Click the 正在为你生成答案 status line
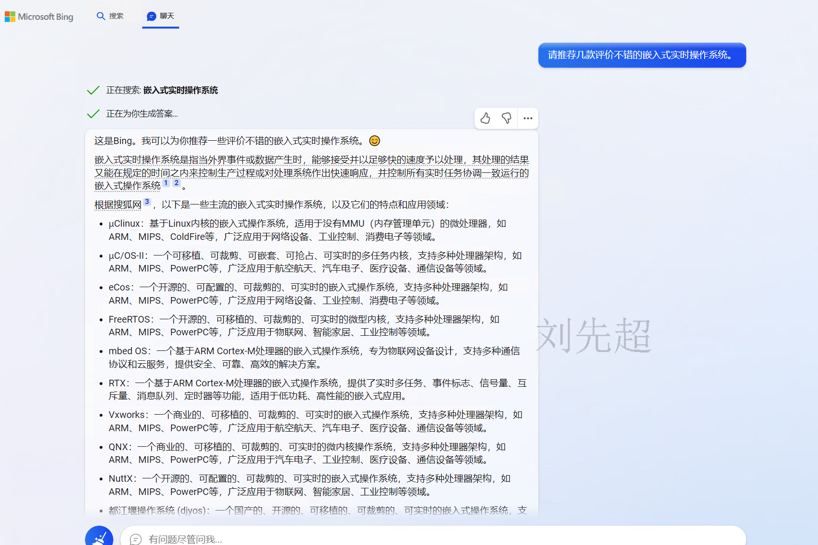 142,114
